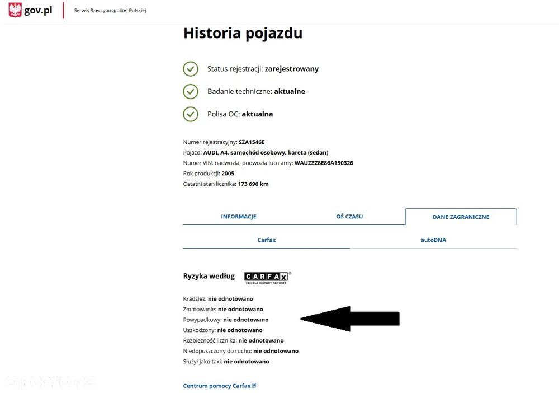Click the external link icon beside Centrum pomocy Carfax

254,386
